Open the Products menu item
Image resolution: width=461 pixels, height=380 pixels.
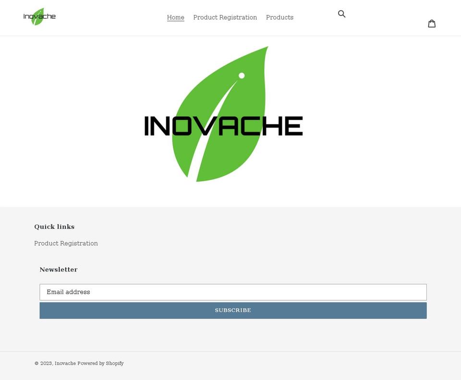pos(279,17)
